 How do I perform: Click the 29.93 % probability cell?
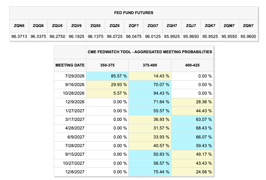(x=107, y=85)
